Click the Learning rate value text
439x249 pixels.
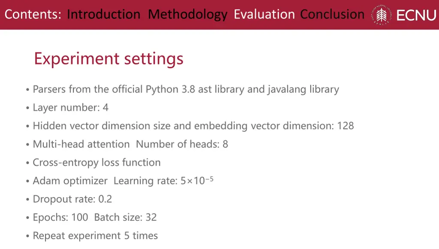tap(163, 181)
